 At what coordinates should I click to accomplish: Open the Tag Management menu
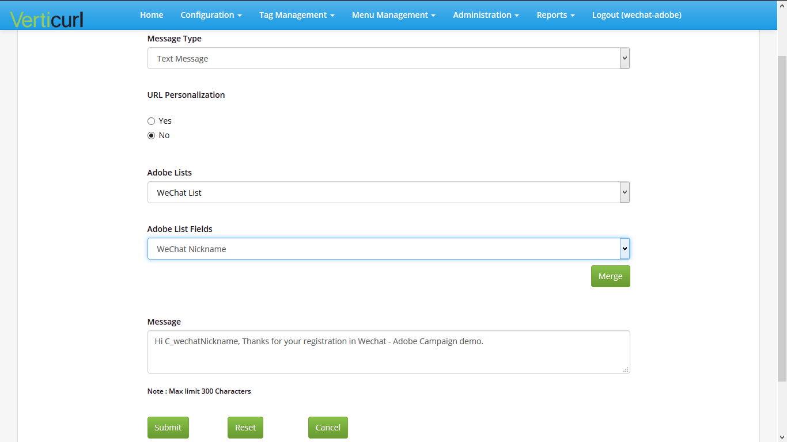297,14
